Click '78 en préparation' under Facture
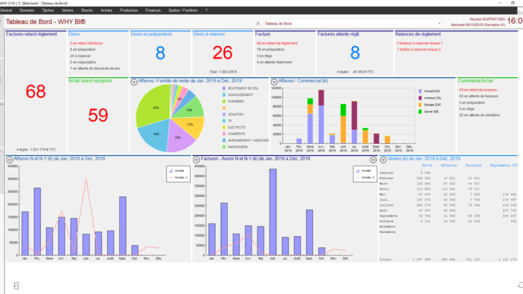 pyautogui.click(x=271, y=49)
